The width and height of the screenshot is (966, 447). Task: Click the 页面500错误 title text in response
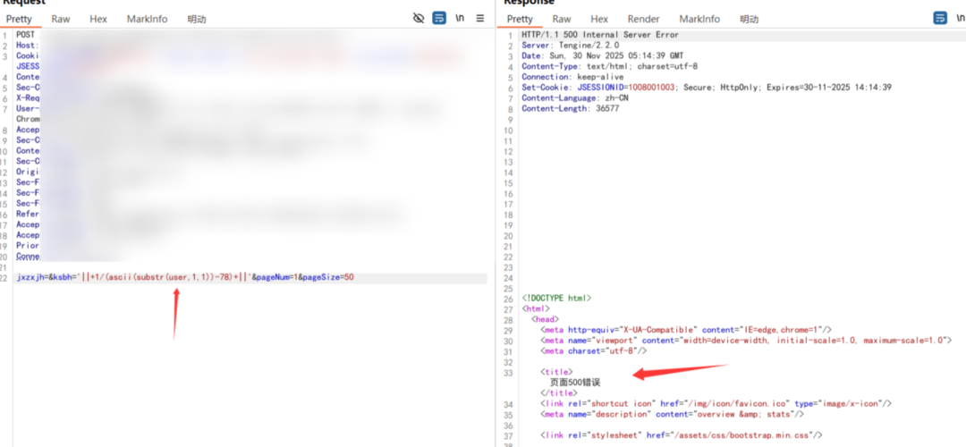coord(575,382)
